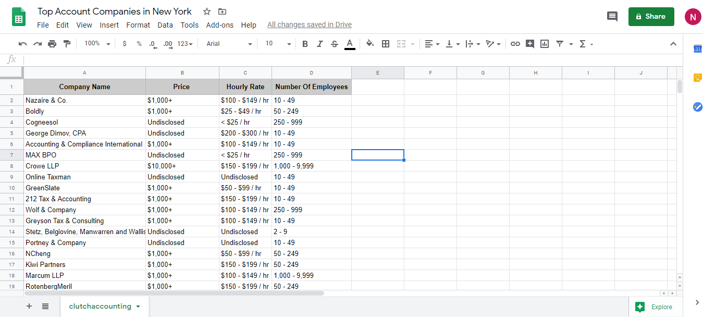The image size is (703, 317).
Task: Insert a link with the chain icon
Action: tap(515, 44)
